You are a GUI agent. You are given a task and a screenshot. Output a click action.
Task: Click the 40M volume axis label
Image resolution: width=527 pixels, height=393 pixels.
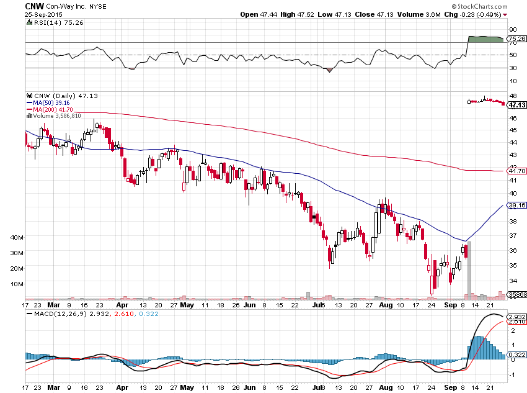(x=17, y=238)
